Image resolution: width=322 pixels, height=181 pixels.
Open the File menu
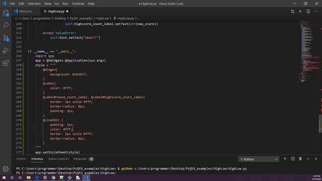point(12,4)
